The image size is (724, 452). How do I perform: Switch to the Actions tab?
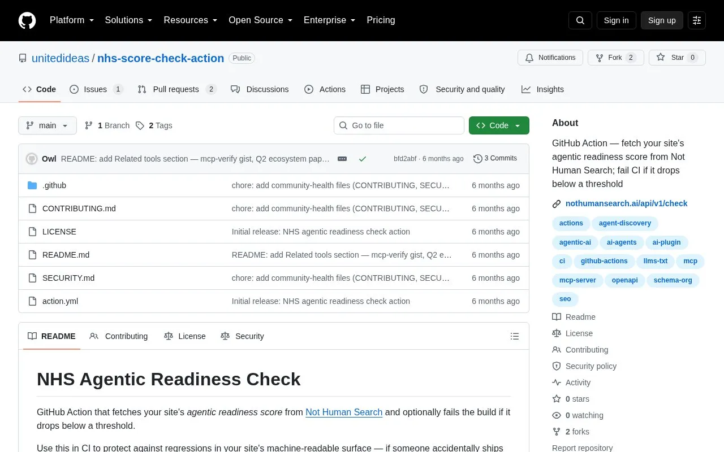[x=325, y=89]
